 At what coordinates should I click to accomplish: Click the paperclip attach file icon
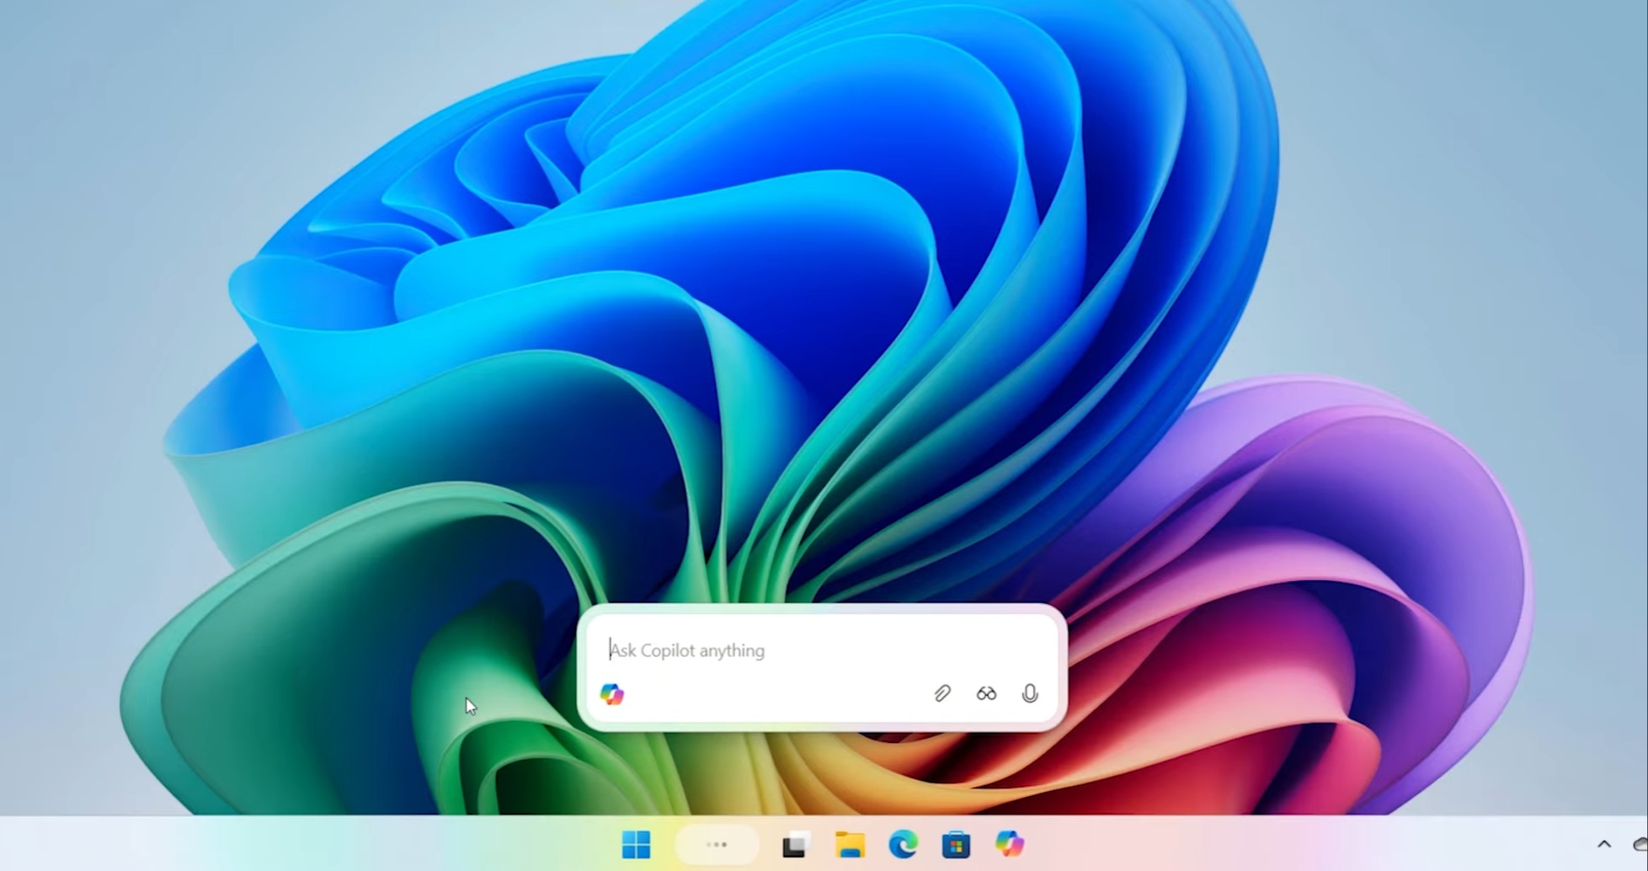[x=942, y=693]
